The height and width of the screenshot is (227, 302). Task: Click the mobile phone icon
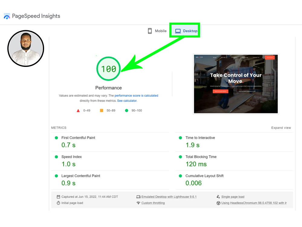[150, 31]
